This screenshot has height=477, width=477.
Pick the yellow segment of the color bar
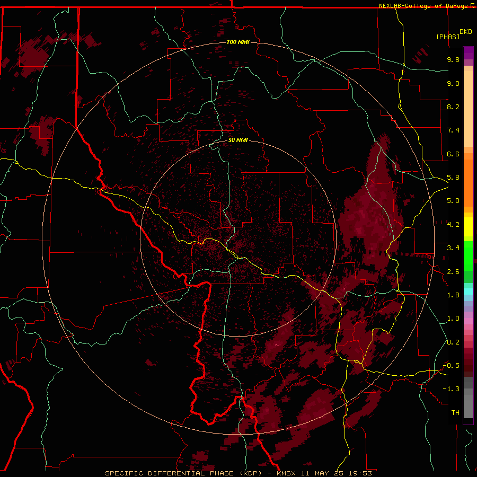[468, 227]
